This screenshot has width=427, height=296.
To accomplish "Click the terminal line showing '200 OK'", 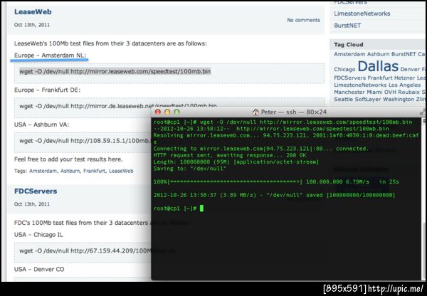I will pos(230,155).
